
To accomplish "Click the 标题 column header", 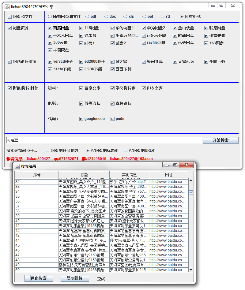I will click(84, 175).
